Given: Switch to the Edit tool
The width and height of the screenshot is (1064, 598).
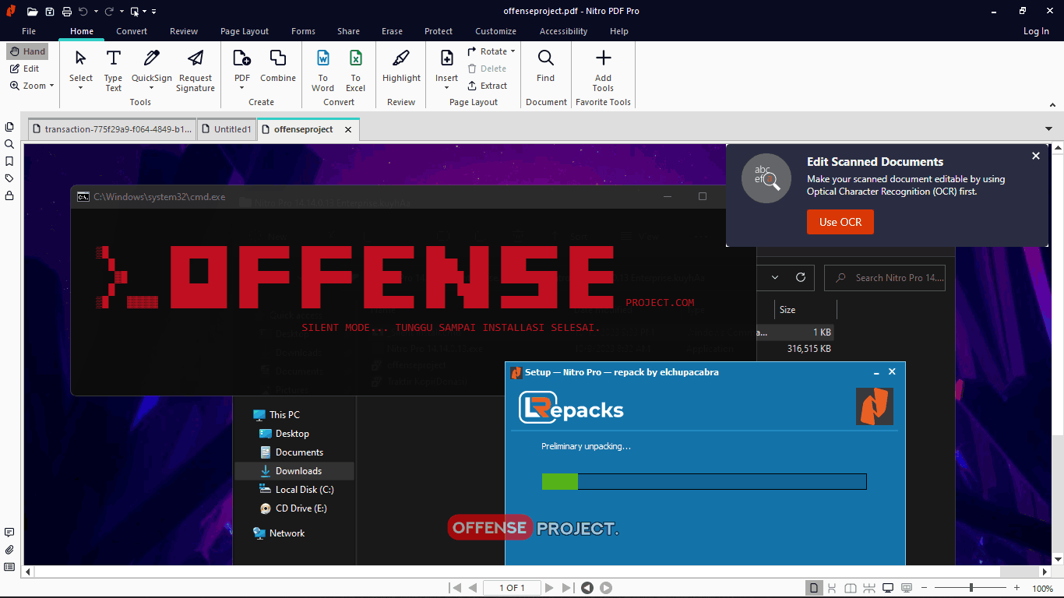Looking at the screenshot, I should [24, 69].
